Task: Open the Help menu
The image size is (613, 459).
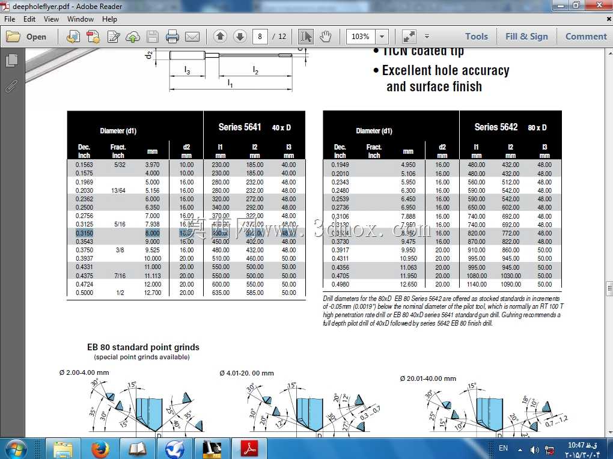Action: (x=109, y=19)
